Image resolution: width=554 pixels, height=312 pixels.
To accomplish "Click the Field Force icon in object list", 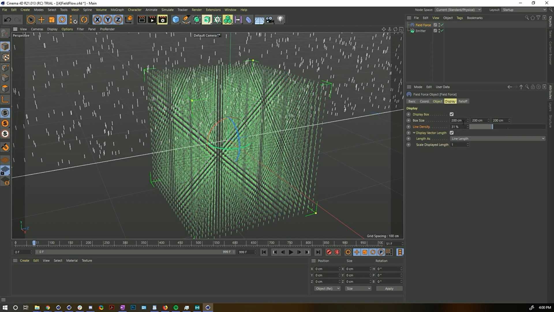I will [x=412, y=24].
